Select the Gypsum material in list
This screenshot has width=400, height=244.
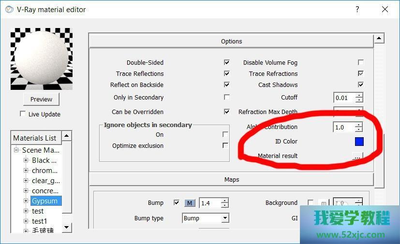[x=44, y=201]
